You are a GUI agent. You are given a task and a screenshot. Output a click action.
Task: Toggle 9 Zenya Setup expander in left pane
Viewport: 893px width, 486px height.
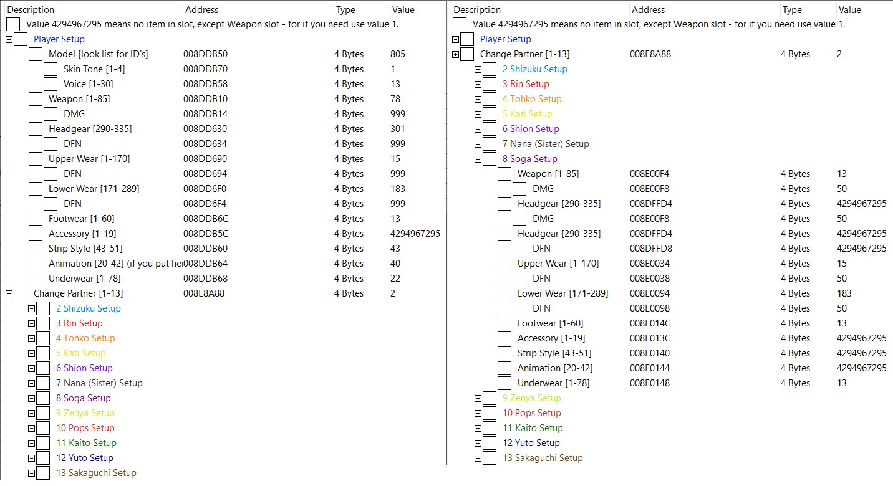point(31,413)
